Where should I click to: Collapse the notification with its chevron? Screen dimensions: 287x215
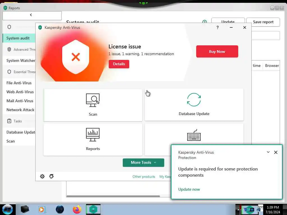point(268,152)
